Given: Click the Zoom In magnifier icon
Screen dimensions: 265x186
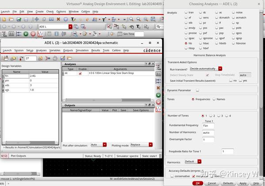Looking at the screenshot, I should 131,19.
